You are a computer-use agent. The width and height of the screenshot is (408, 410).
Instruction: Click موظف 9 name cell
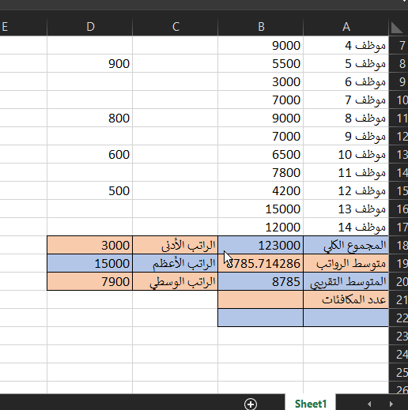tap(346, 136)
